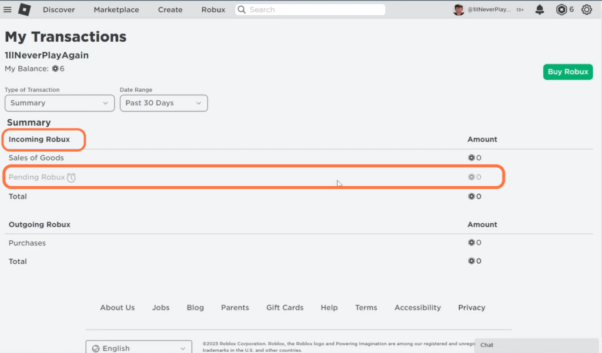Click the Purchases row label
The height and width of the screenshot is (353, 602).
point(27,243)
